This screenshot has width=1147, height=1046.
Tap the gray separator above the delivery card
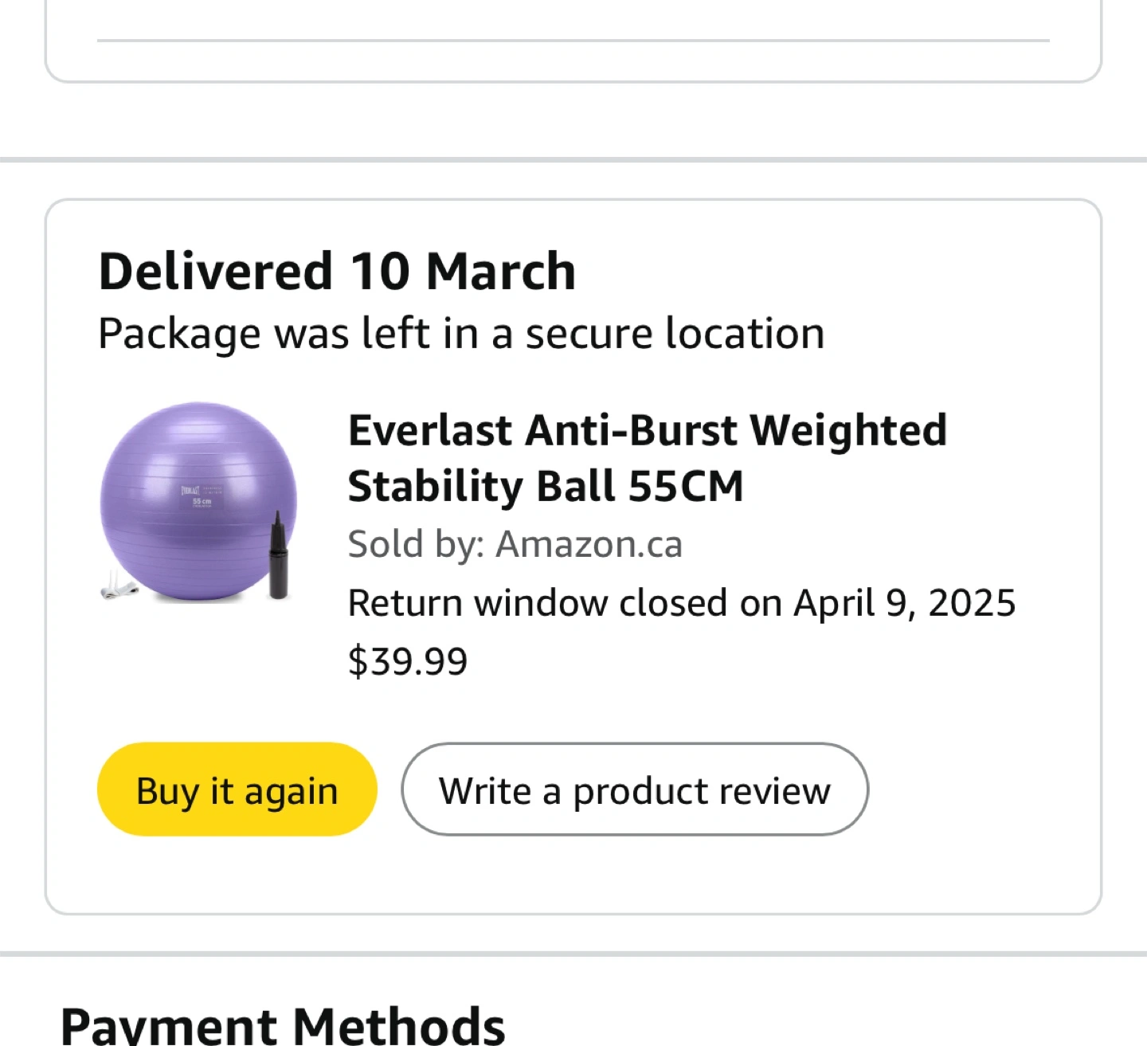(573, 160)
